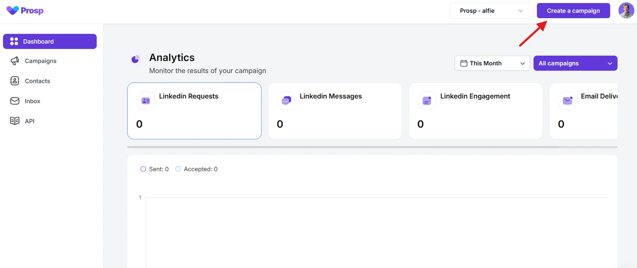Open the All campaigns filter dropdown

[575, 63]
